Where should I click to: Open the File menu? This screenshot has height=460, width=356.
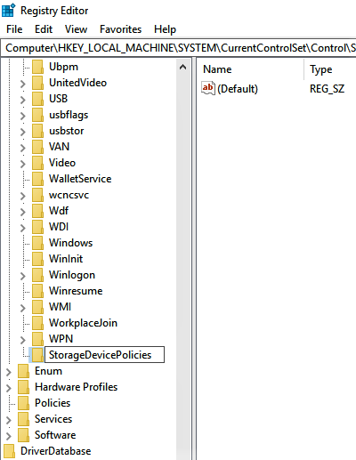pyautogui.click(x=14, y=29)
